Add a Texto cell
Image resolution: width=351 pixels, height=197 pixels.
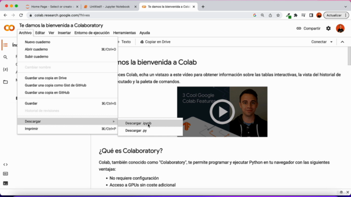(x=124, y=42)
